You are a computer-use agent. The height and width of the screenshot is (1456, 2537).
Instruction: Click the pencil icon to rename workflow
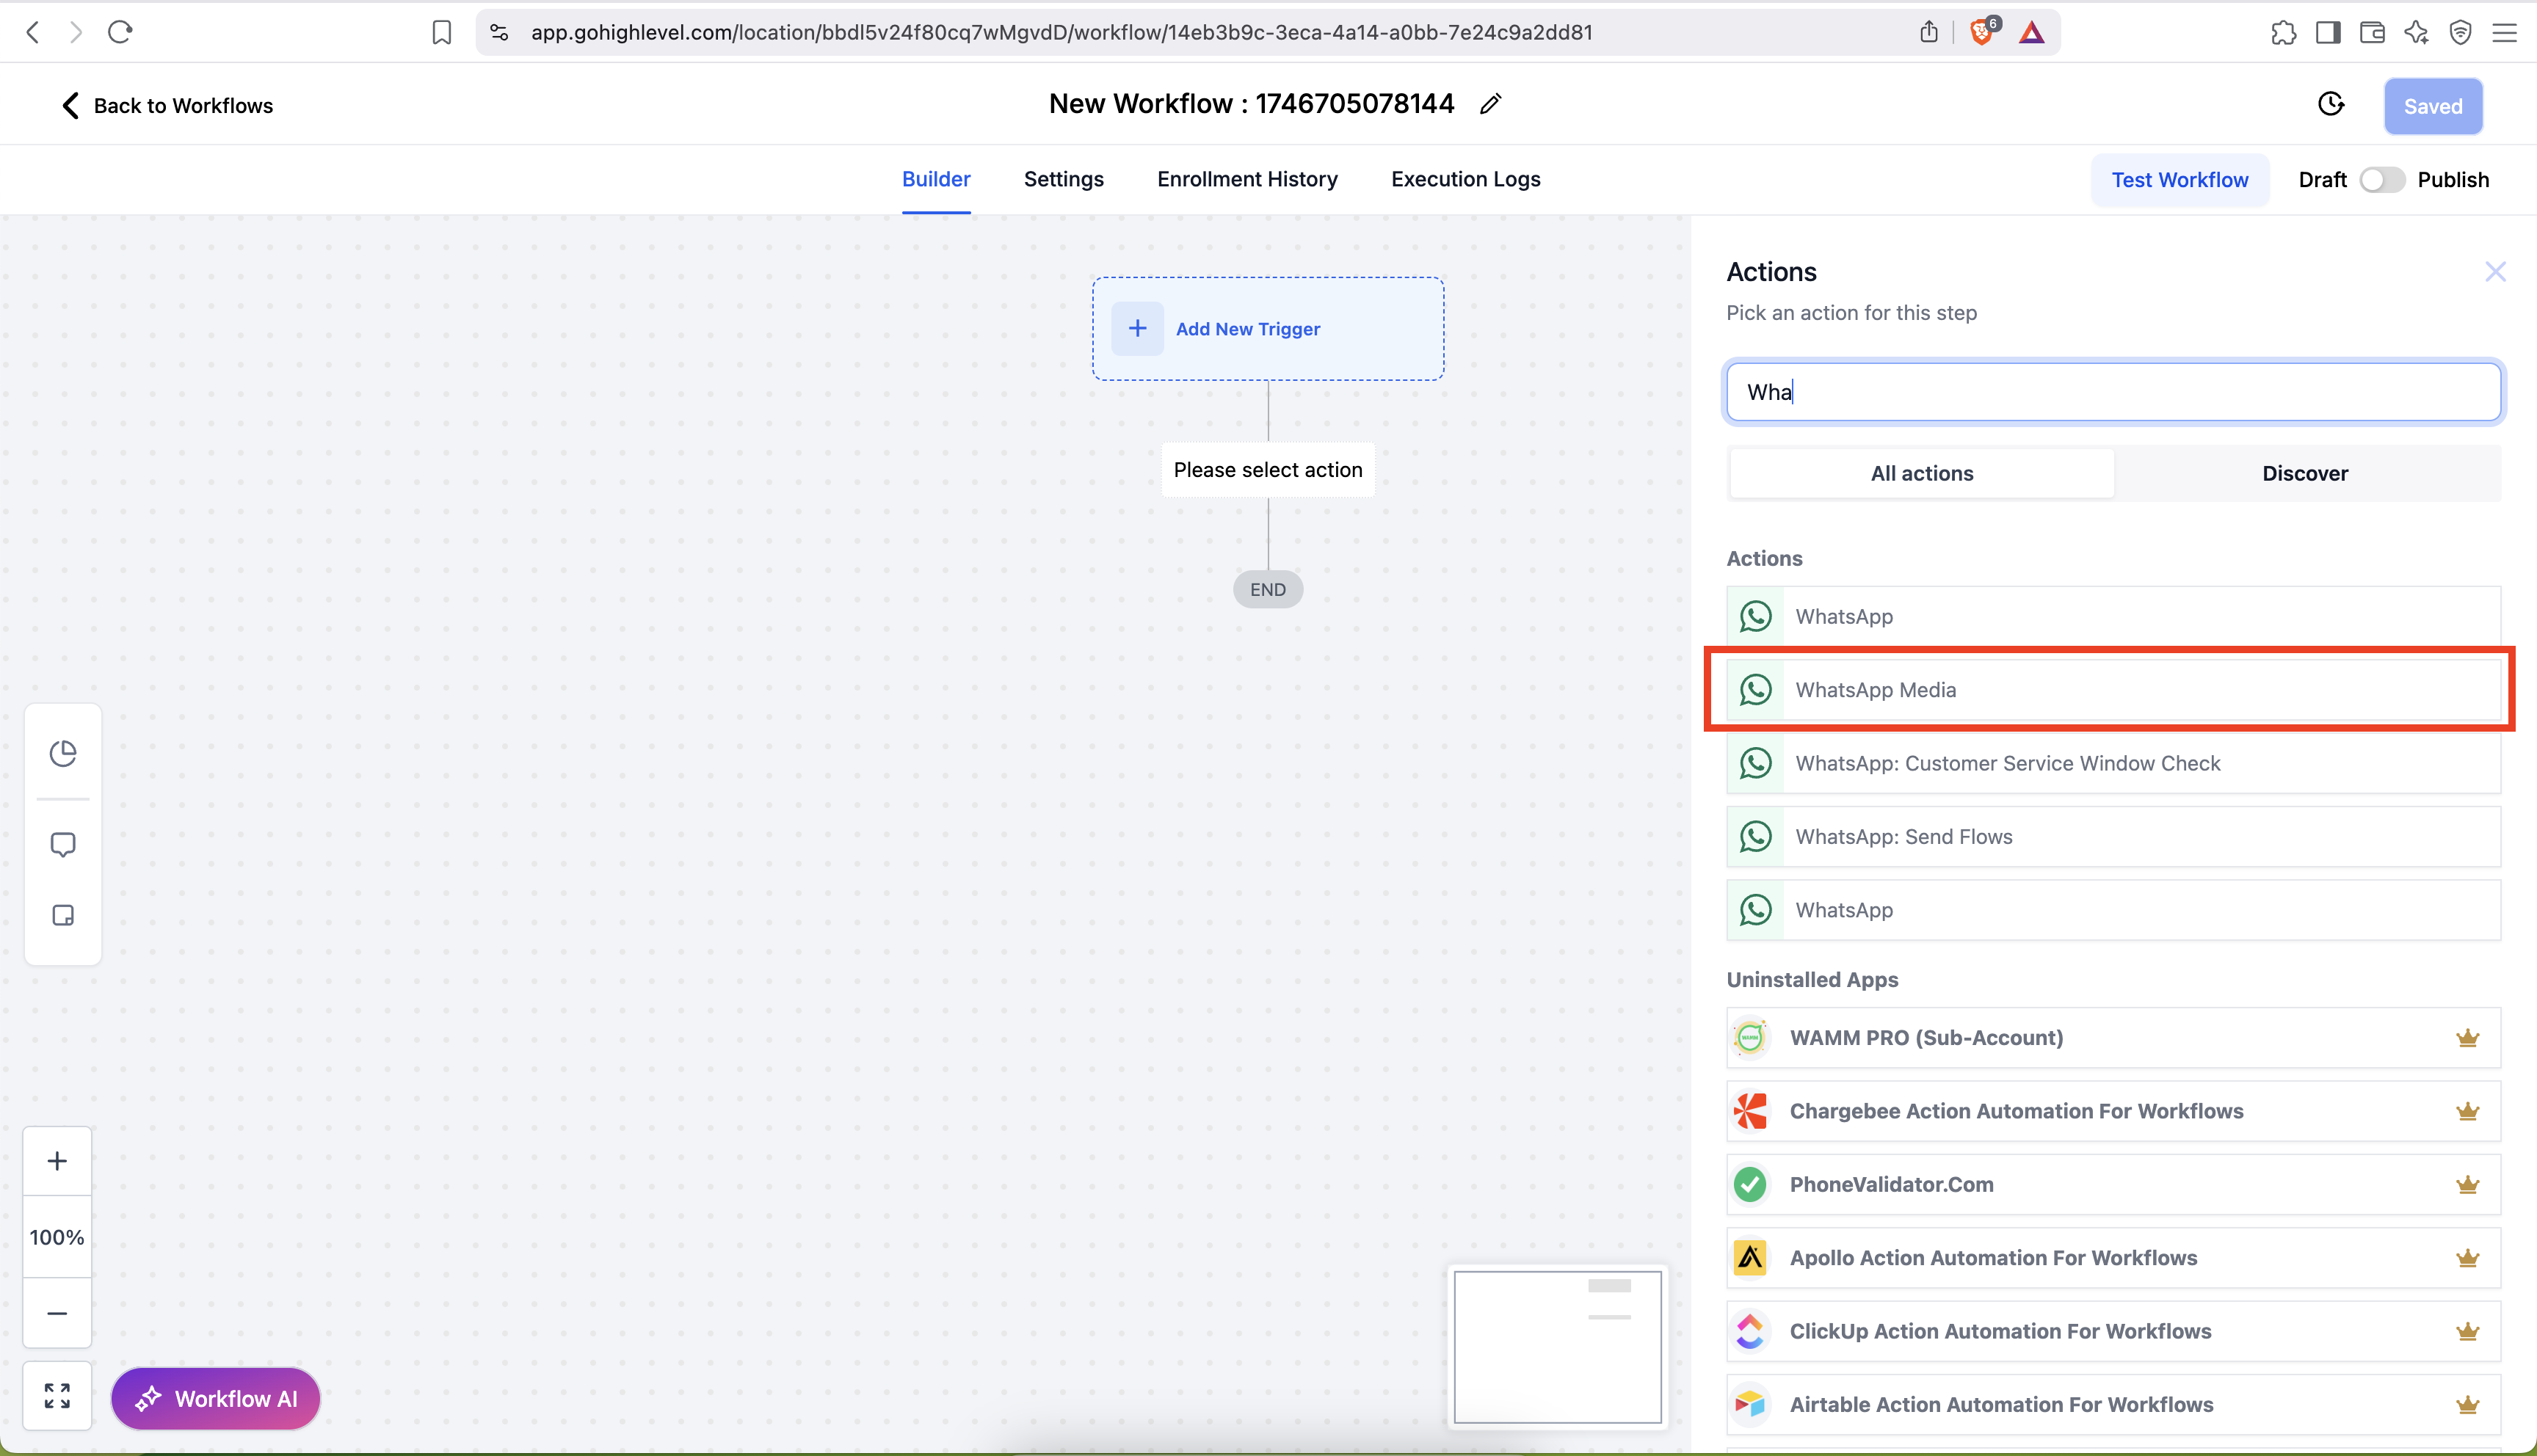point(1490,104)
